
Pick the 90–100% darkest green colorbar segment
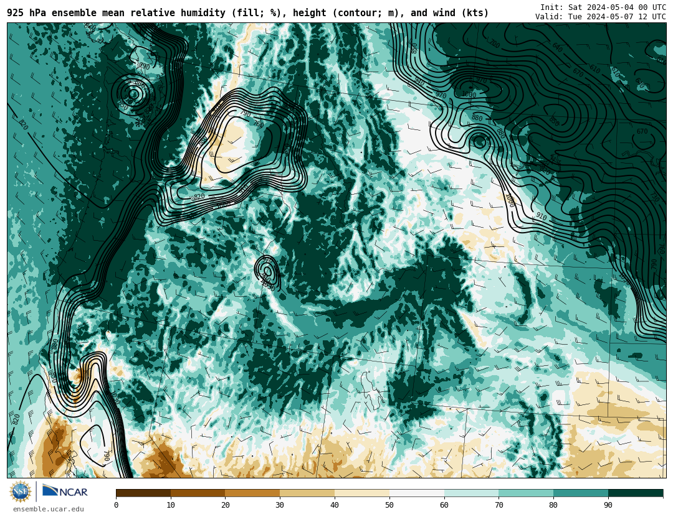(636, 493)
